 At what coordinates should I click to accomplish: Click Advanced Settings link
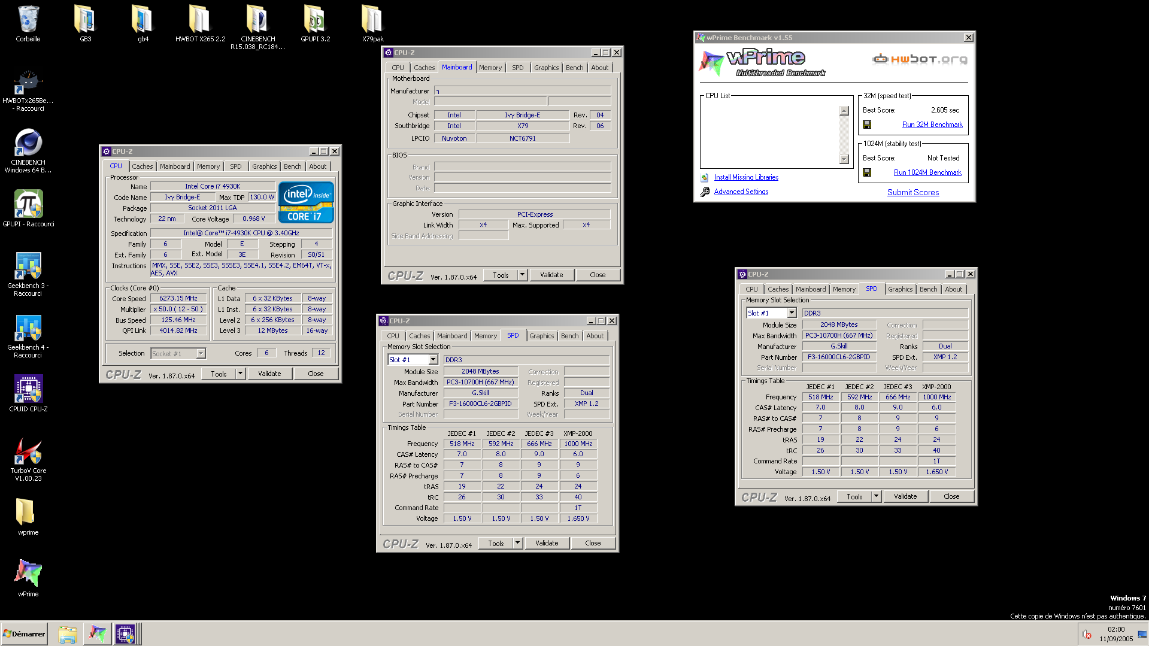(x=741, y=192)
